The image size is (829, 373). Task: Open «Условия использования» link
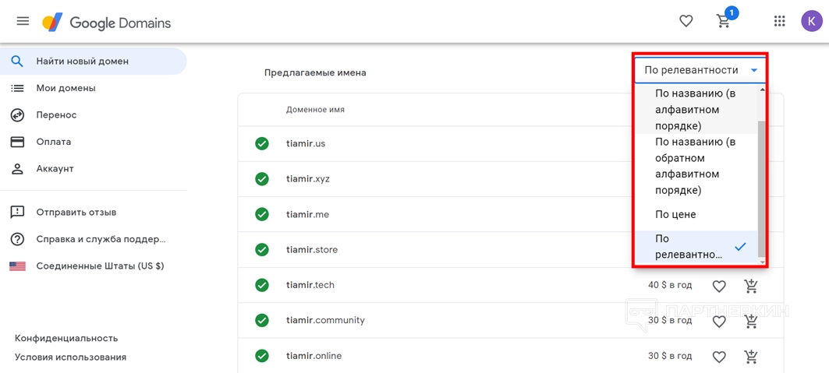70,357
